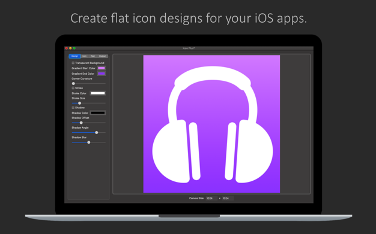Enable the Shadow checkbox
376x234 pixels.
73,108
